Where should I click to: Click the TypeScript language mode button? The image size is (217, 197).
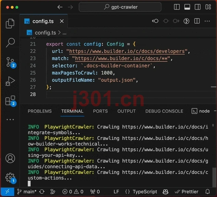[x=145, y=192]
